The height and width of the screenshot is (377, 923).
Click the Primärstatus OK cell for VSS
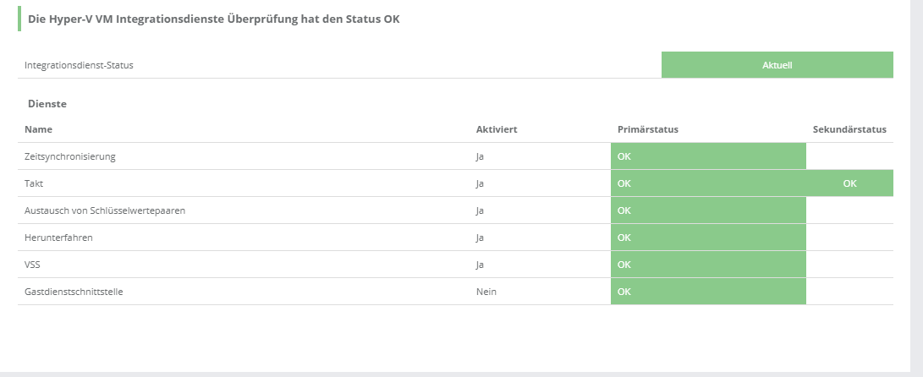tap(708, 265)
